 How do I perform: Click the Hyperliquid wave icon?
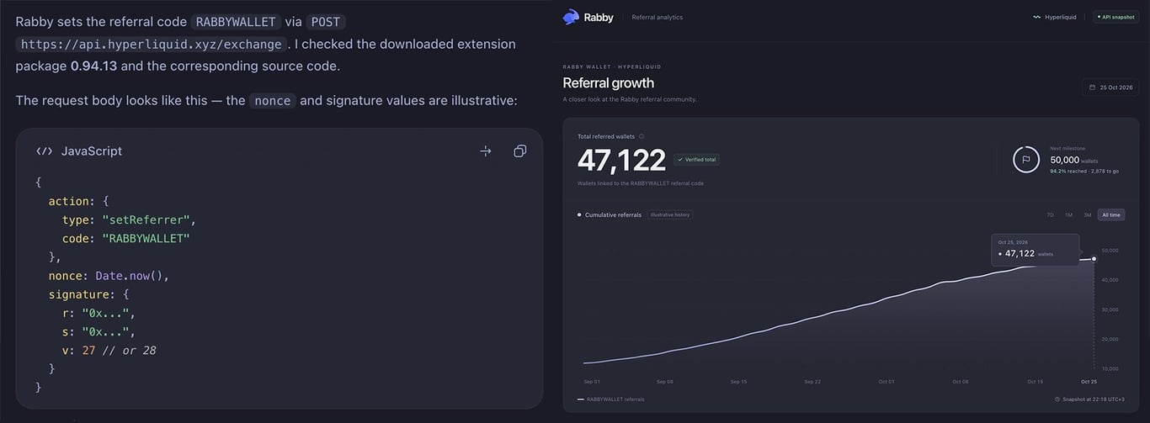click(x=1036, y=17)
